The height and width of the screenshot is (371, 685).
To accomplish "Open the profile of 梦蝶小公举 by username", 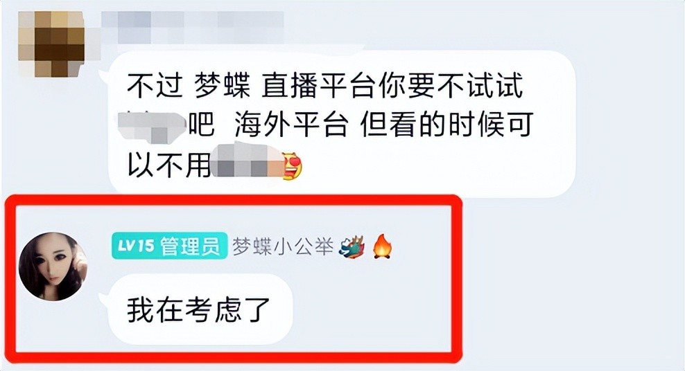I will point(283,246).
